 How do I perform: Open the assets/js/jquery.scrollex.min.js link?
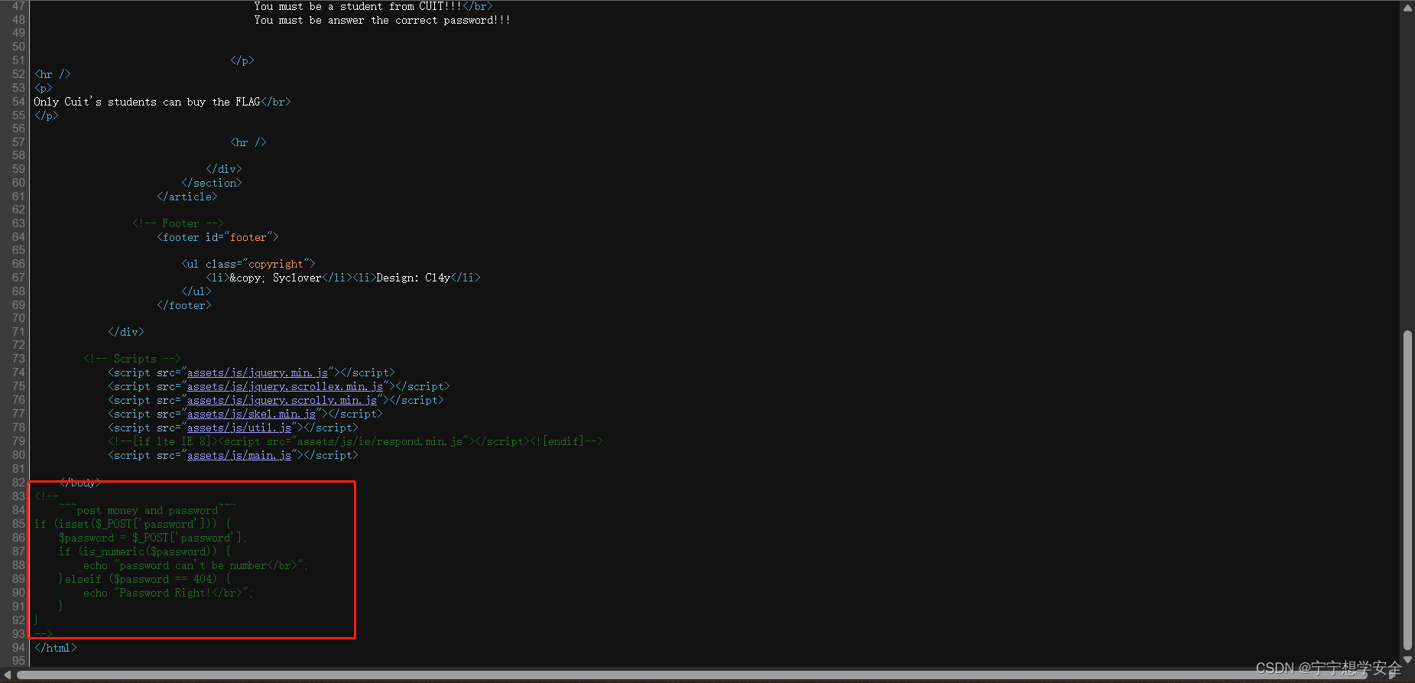285,386
